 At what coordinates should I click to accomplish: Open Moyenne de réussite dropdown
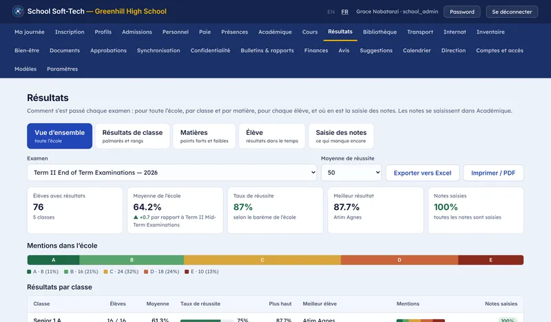tap(351, 173)
